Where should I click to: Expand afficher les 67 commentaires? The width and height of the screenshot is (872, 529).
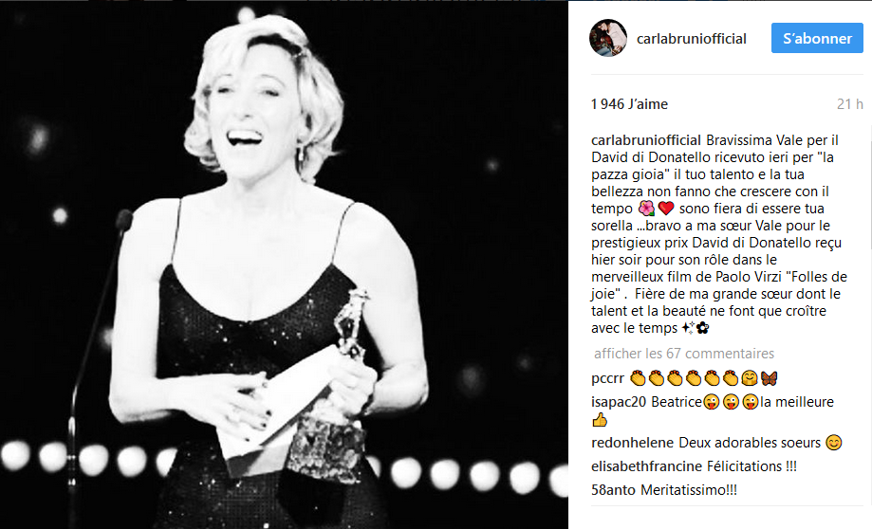coord(684,354)
